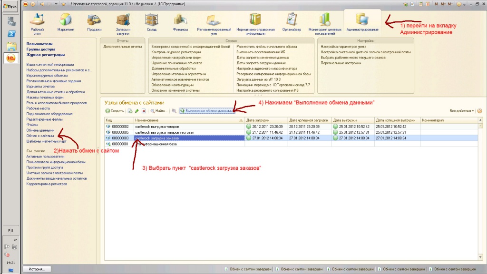
Task: Open navigation history dropdown arrow in title bar
Action: [56, 4]
